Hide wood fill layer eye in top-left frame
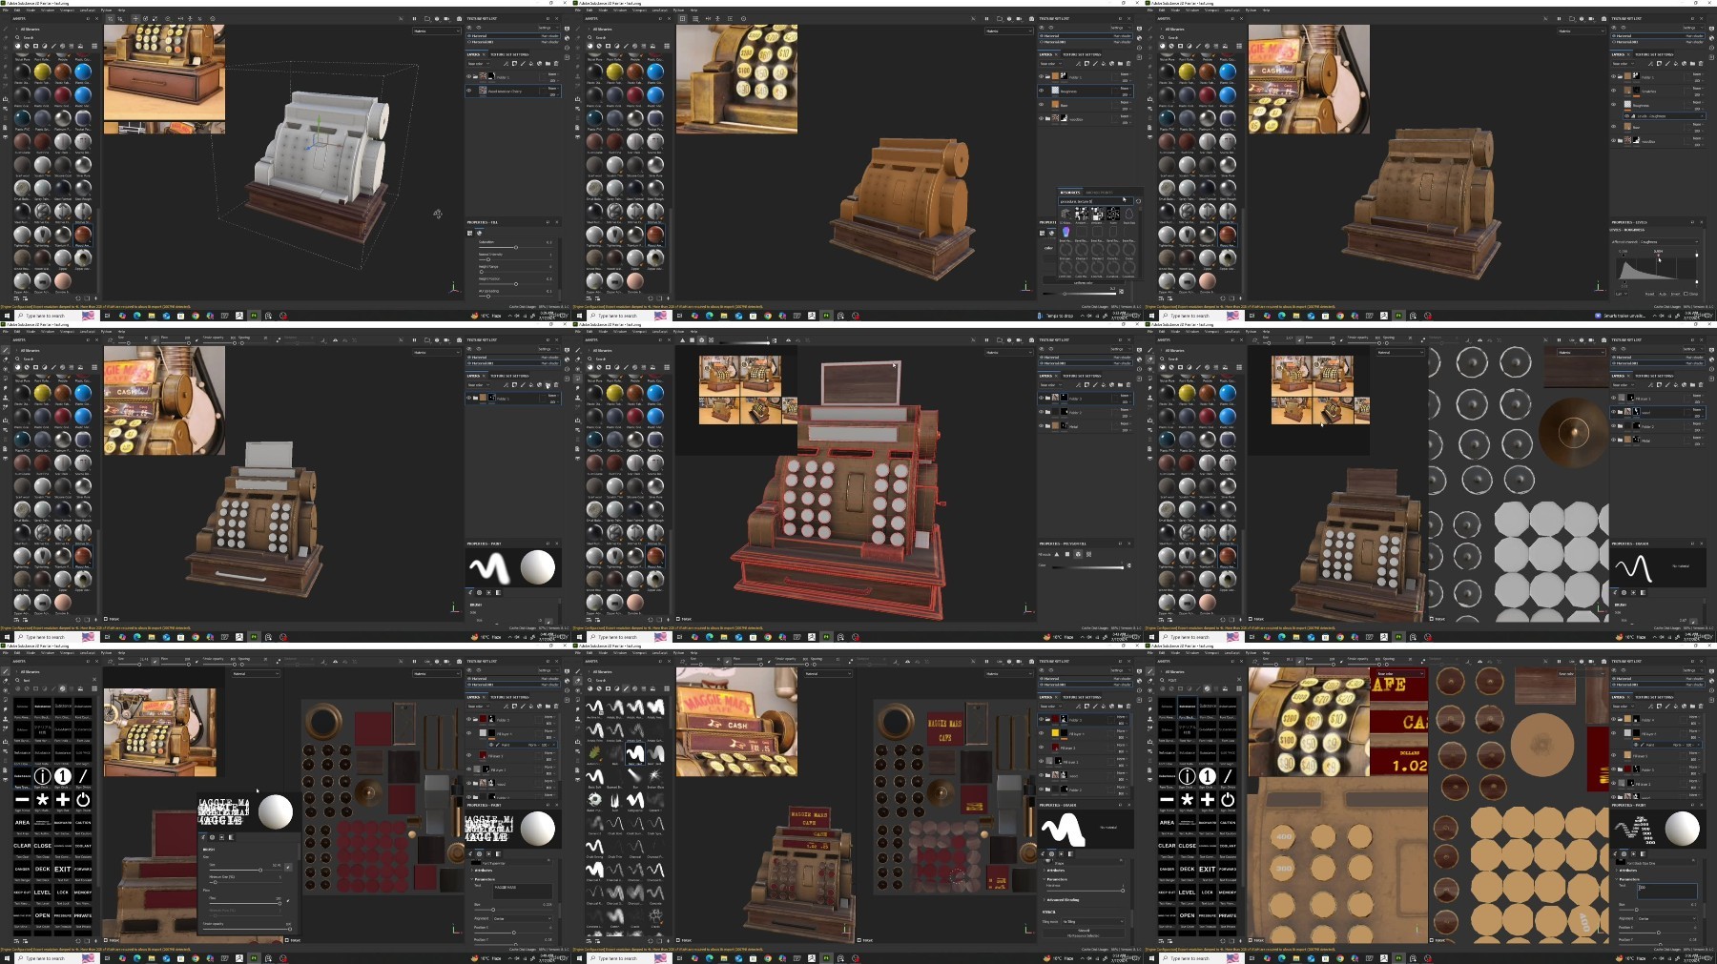 pyautogui.click(x=468, y=91)
